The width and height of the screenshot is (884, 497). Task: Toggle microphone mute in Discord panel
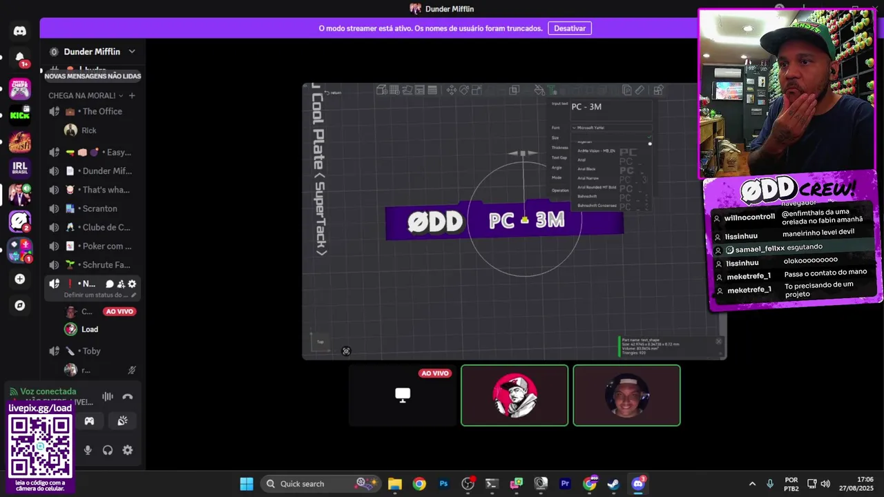point(88,450)
